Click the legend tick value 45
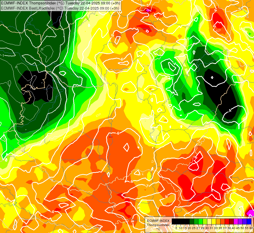Image resolution: width=254 pixels, height=233 pixels. click(x=238, y=228)
